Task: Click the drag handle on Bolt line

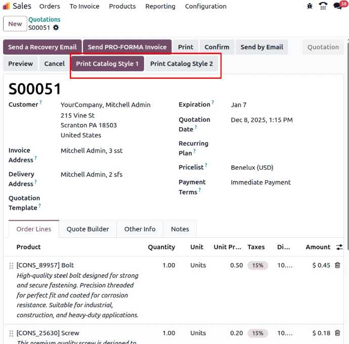Action: tap(11, 266)
